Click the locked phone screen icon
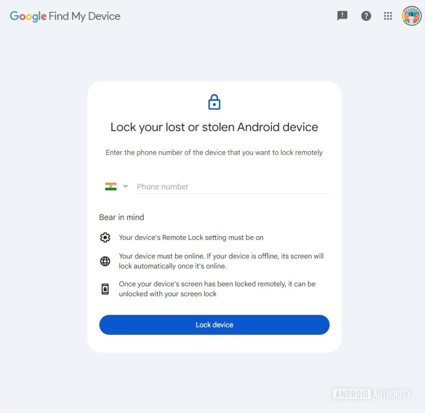This screenshot has height=413, width=425. 105,289
